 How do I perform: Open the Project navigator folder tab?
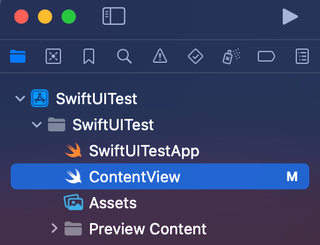[18, 56]
